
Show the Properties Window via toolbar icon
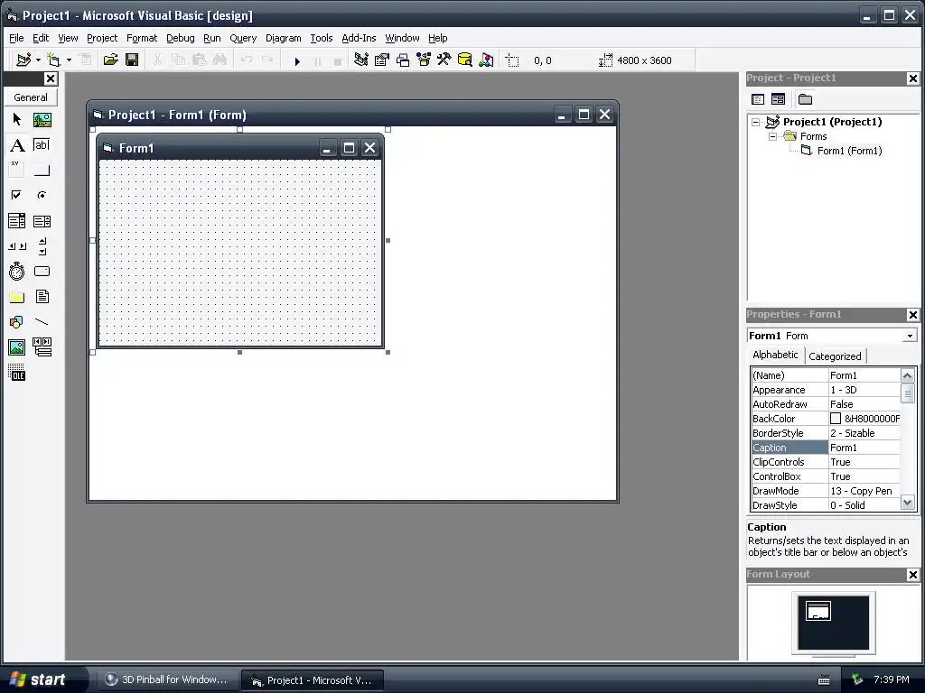pyautogui.click(x=382, y=60)
